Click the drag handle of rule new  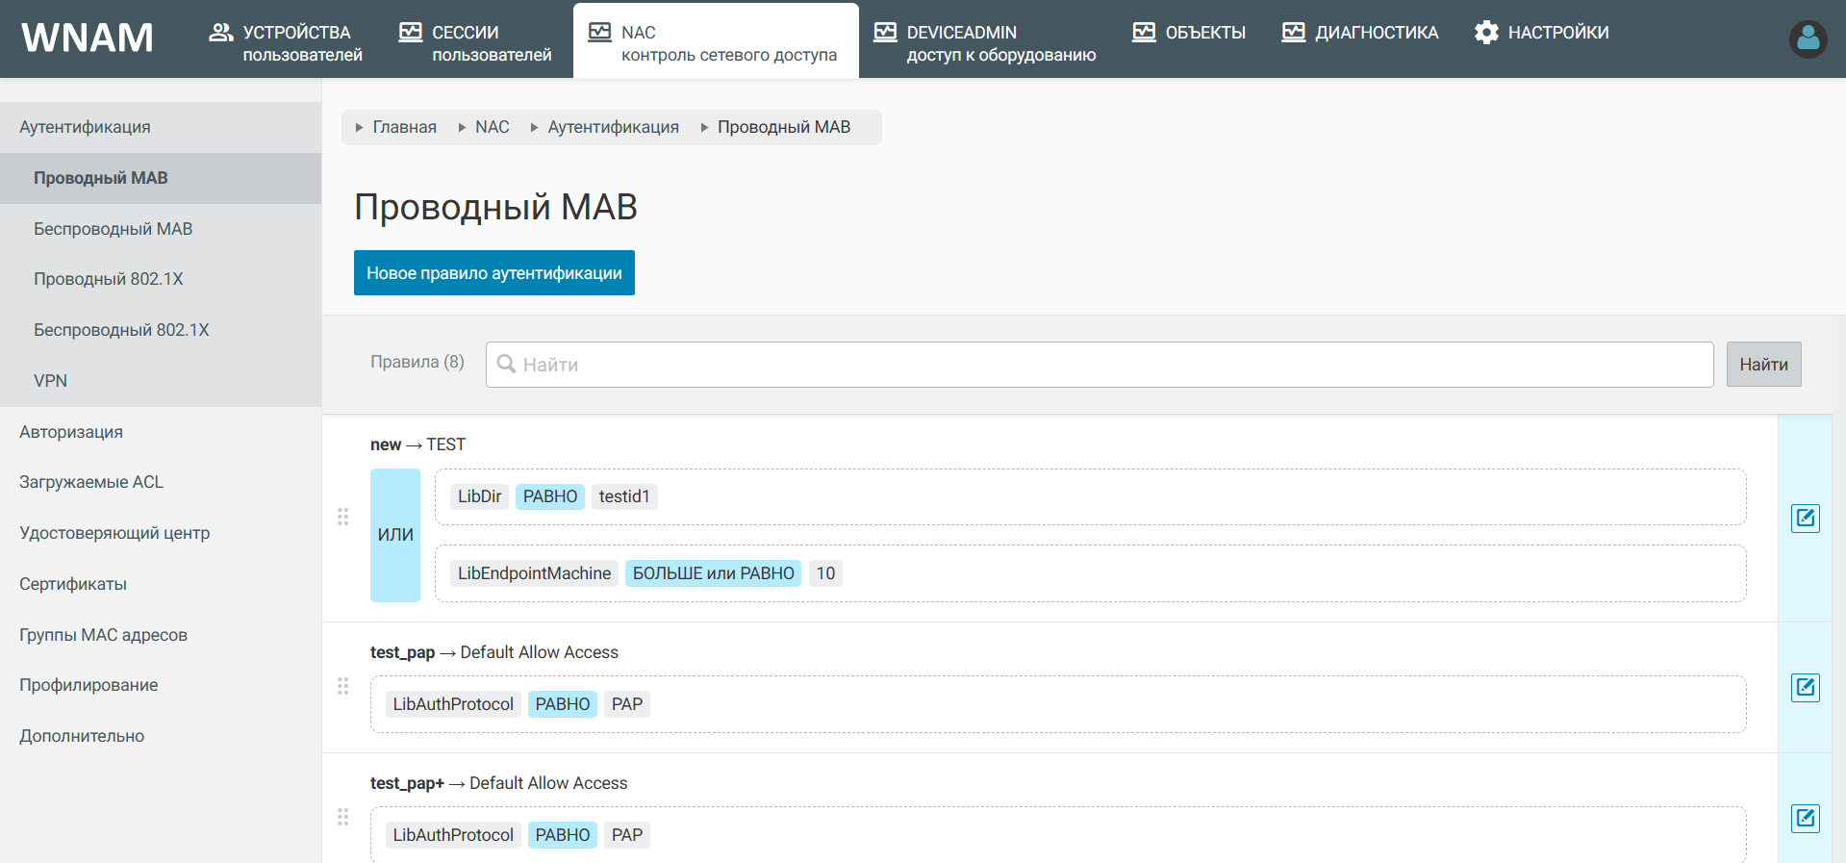click(342, 518)
